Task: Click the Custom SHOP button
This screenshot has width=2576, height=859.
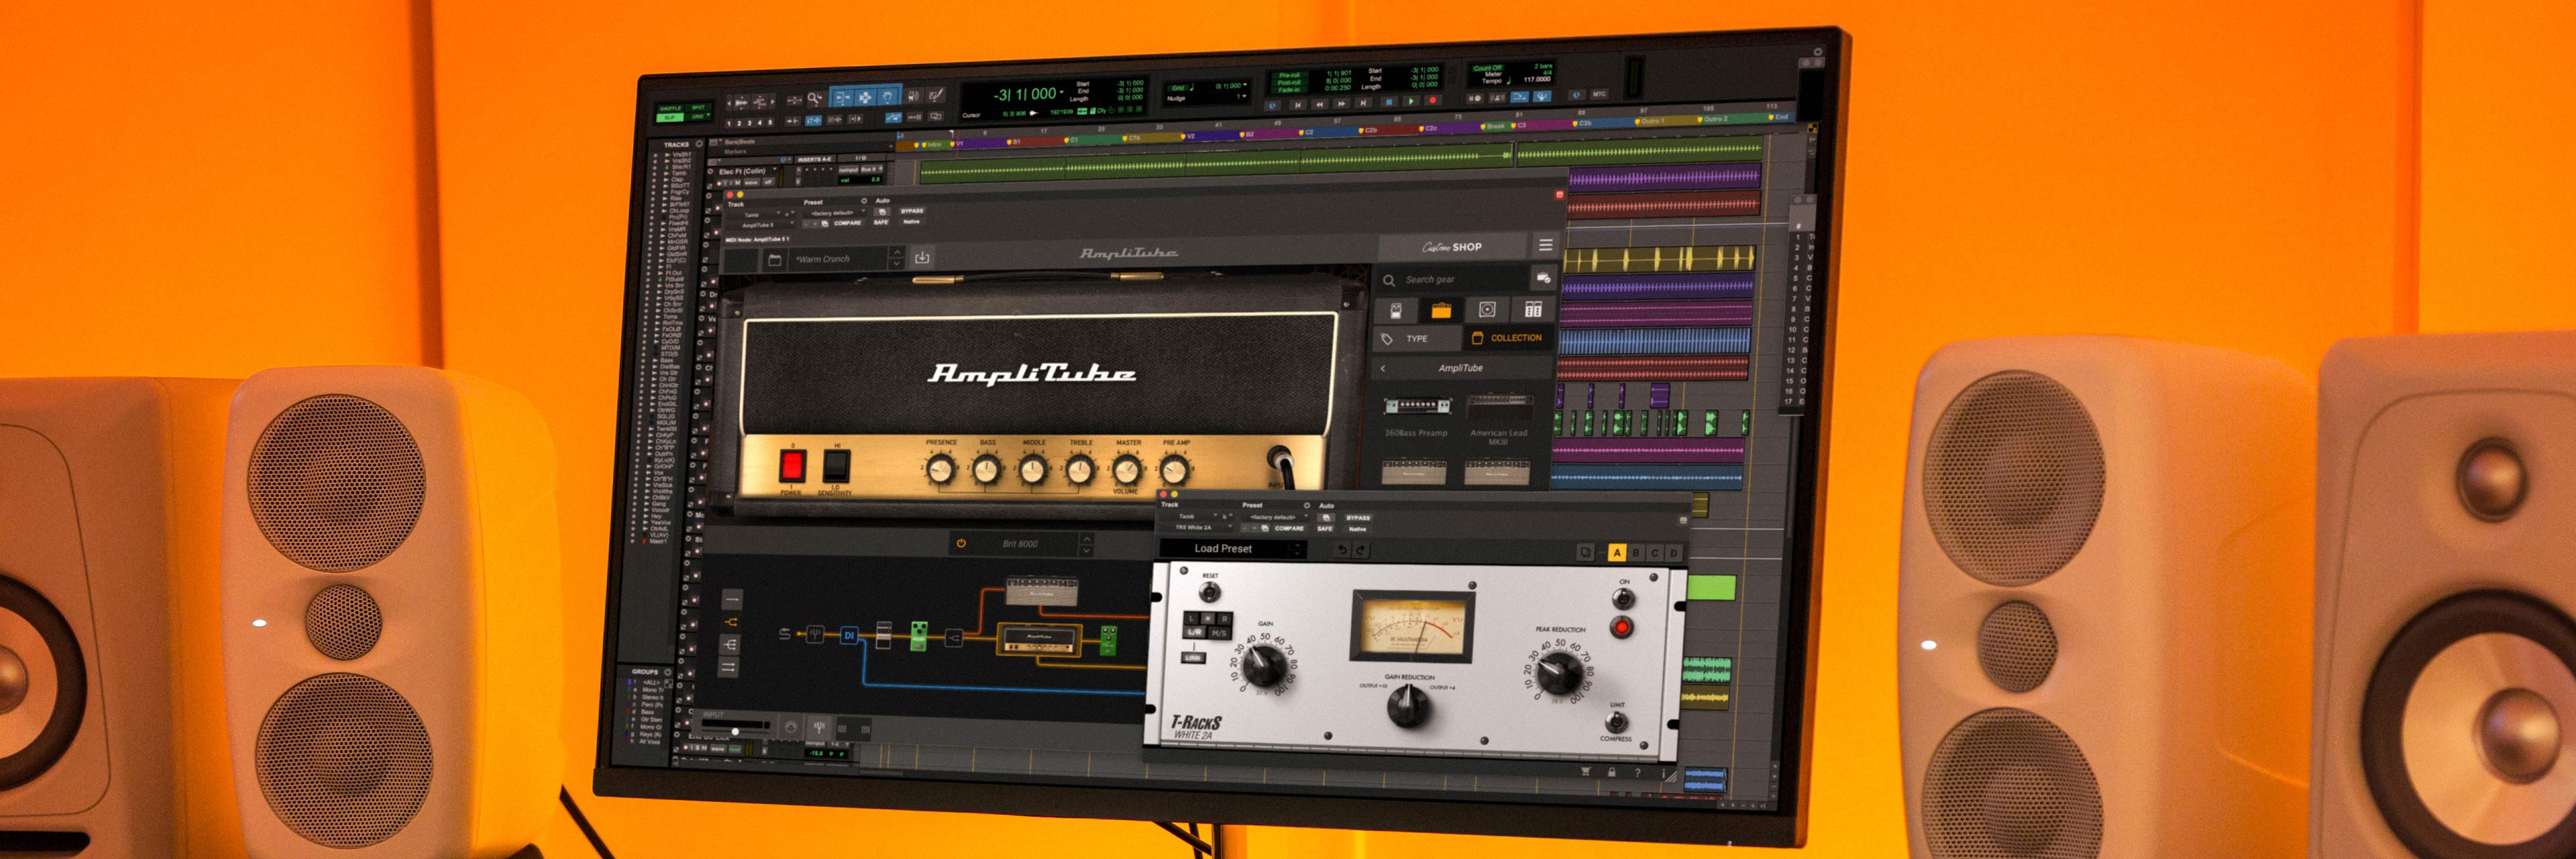Action: coord(1452,247)
